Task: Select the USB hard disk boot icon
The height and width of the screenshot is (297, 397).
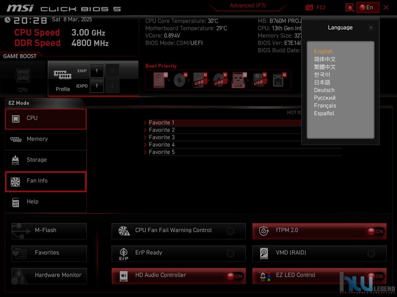Action: [200, 80]
